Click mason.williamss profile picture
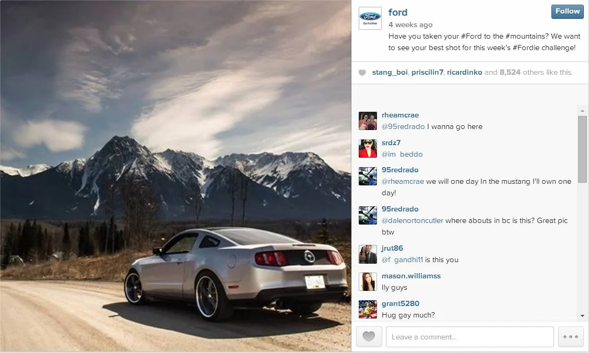The width and height of the screenshot is (589, 353). point(368,281)
